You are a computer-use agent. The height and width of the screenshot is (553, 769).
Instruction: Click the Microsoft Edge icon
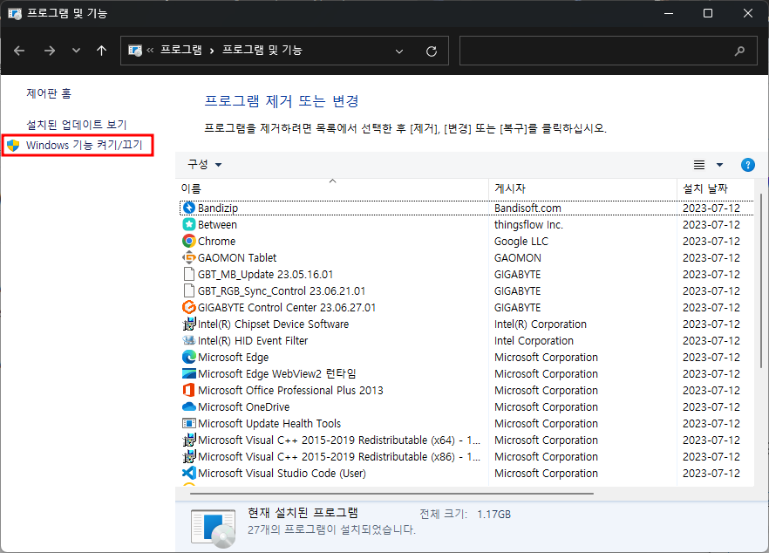(x=189, y=358)
